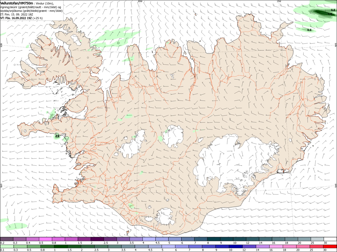Pick the bright red rain swatch labeled 30
The height and width of the screenshot is (252, 337).
point(330,246)
